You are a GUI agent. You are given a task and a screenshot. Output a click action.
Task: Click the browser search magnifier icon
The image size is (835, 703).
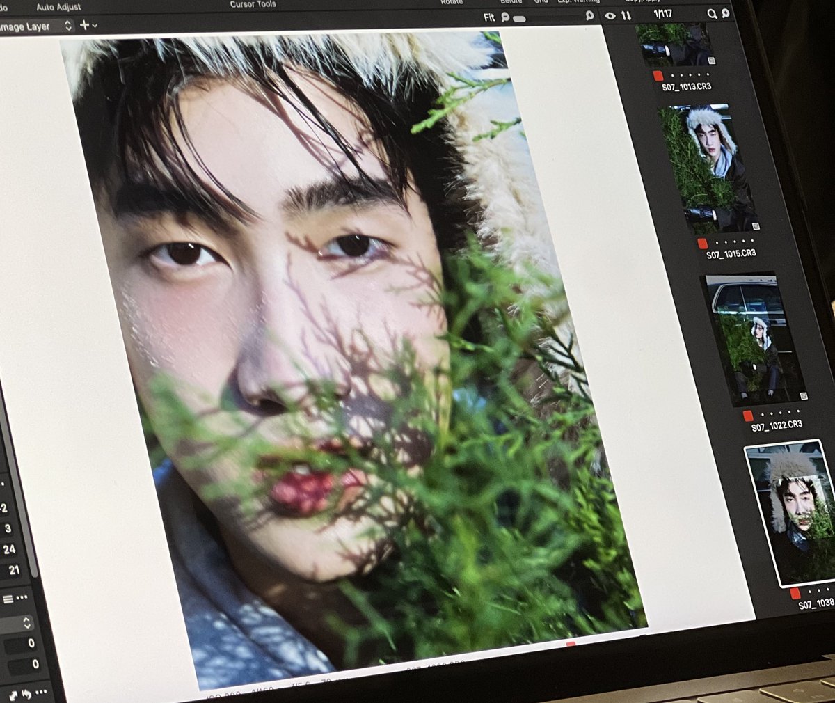712,13
